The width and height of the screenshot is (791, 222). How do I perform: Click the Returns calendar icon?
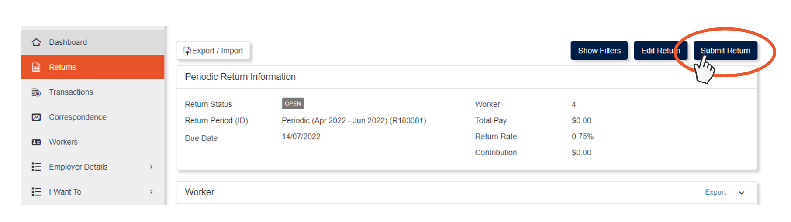coord(36,67)
